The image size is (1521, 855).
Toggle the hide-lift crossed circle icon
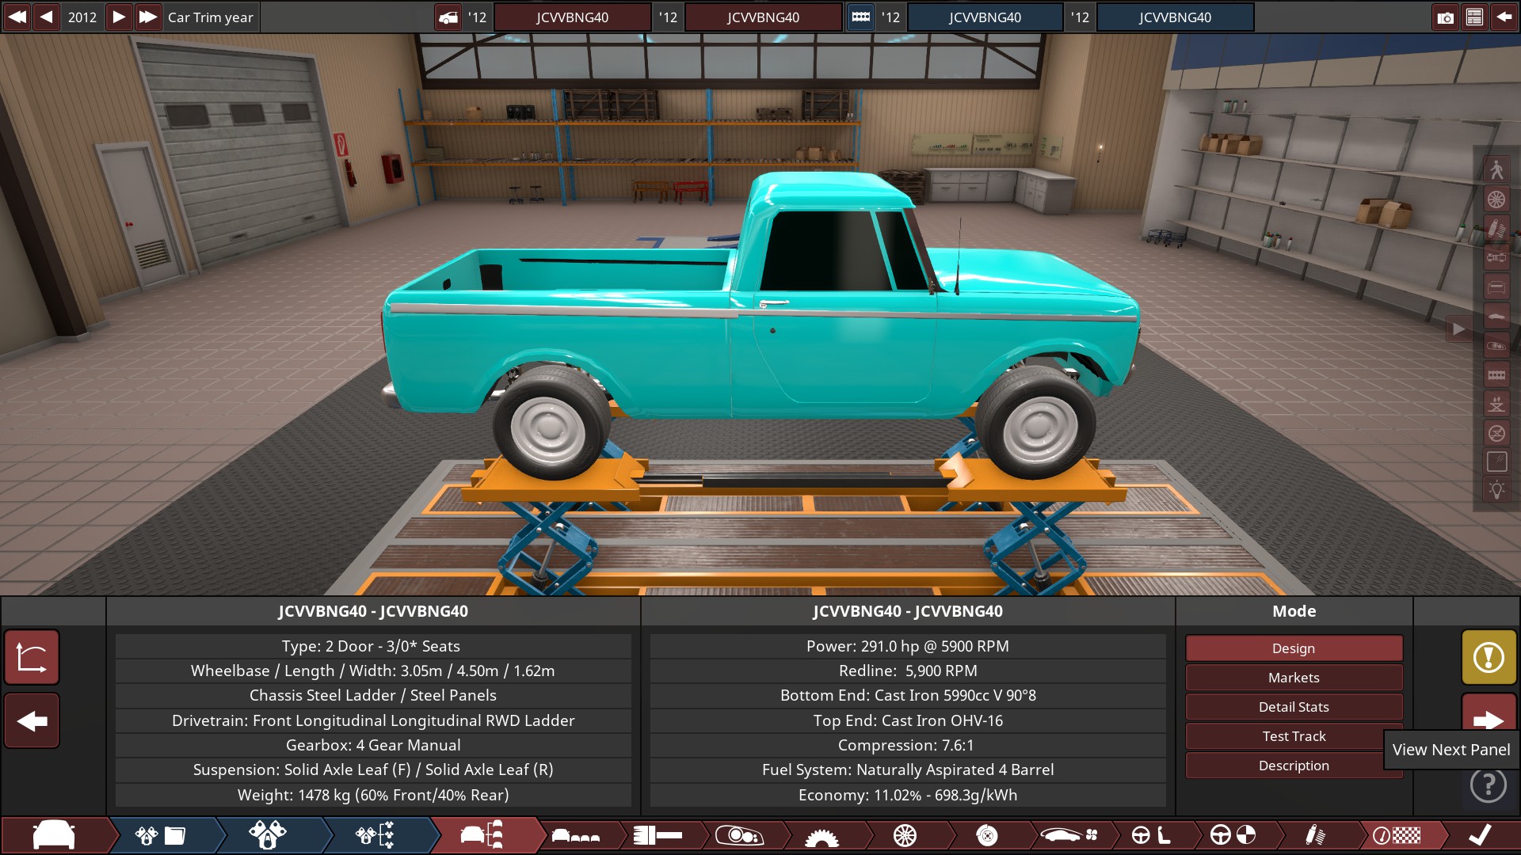click(1496, 433)
